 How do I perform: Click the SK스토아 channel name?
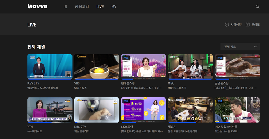pos(127,127)
